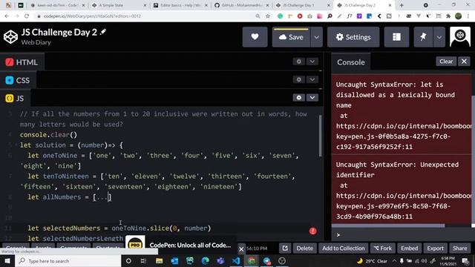Open HTML editor settings gear
475x267 pixels.
(299, 62)
